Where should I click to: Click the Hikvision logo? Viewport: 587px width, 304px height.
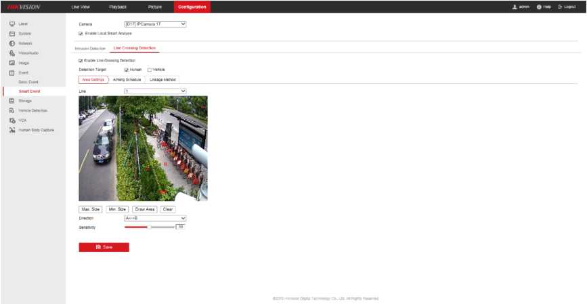[x=24, y=7]
